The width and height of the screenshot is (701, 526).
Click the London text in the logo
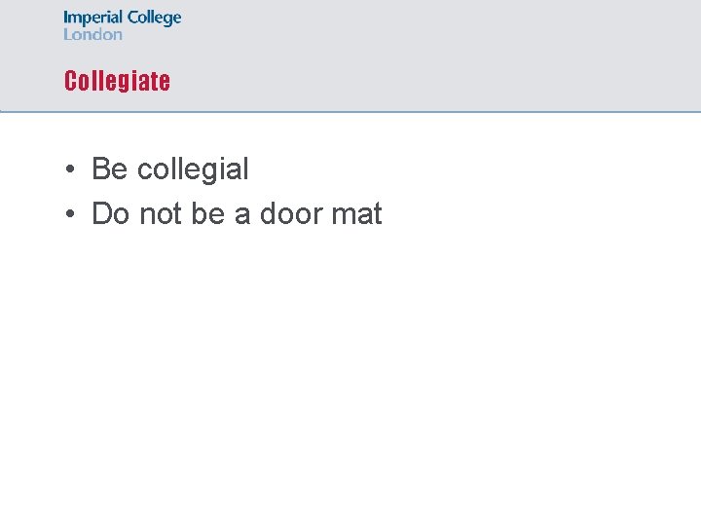point(93,34)
